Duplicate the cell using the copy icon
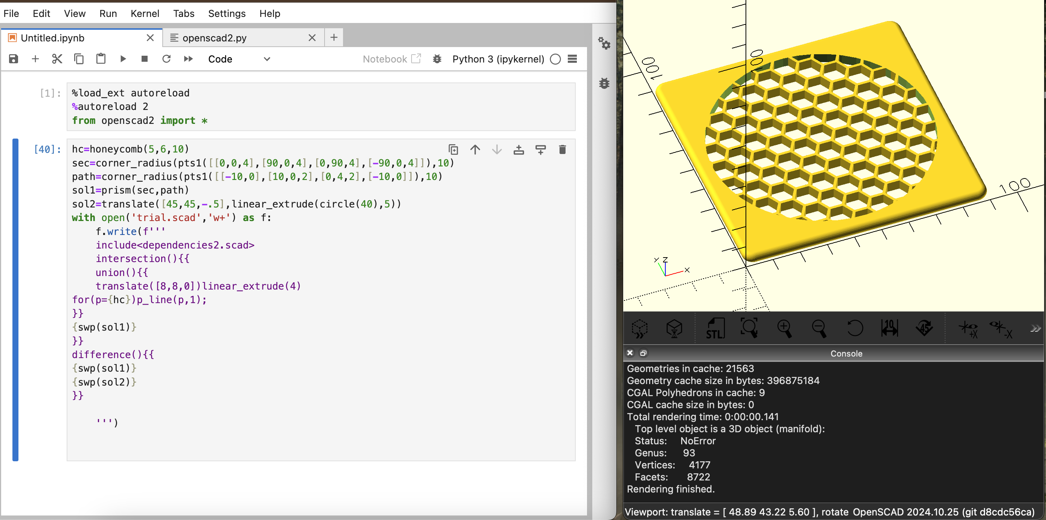The height and width of the screenshot is (520, 1046). pos(453,150)
